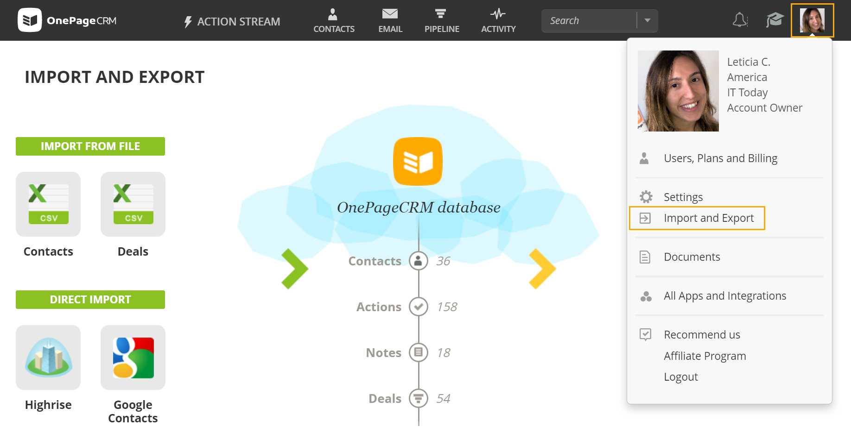Click the Actions checkmark circle icon
The width and height of the screenshot is (851, 433).
[x=418, y=307]
